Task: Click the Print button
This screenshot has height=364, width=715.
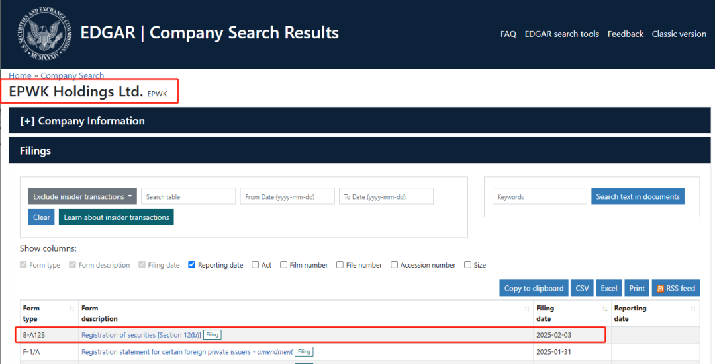Action: 637,288
